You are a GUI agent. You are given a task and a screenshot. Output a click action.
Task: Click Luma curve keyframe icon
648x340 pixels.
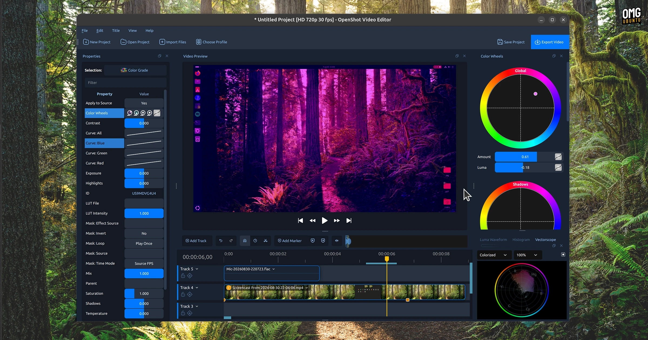[x=558, y=167]
